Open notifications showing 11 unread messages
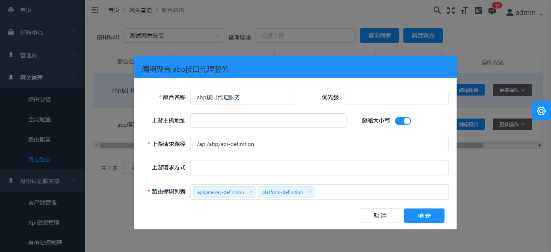The height and width of the screenshot is (252, 551). pyautogui.click(x=492, y=10)
